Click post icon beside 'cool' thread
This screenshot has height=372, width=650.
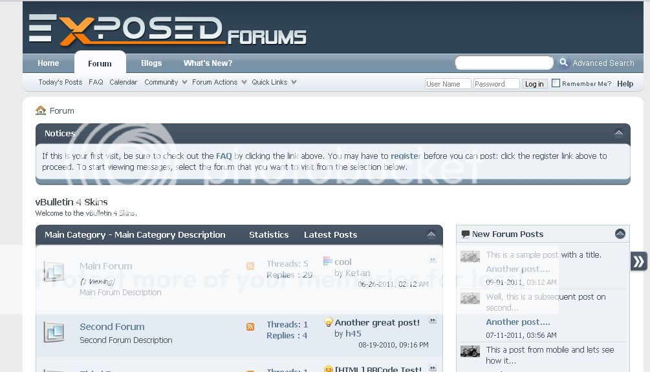(327, 261)
